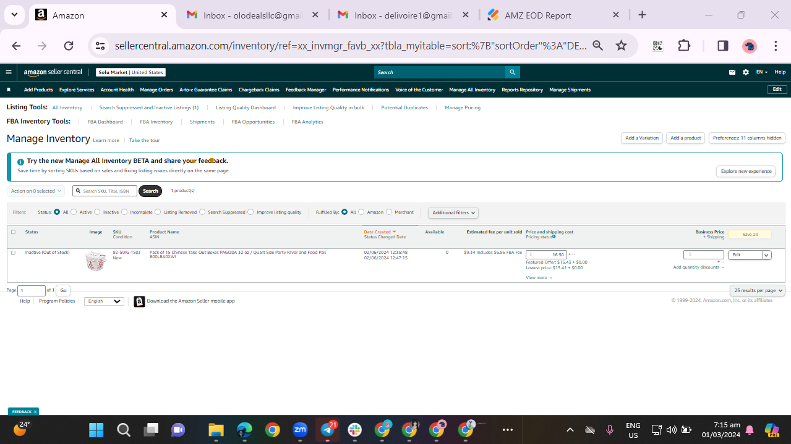Click the Search SKU, Title, ISBN field
Image resolution: width=791 pixels, height=444 pixels.
coord(105,191)
